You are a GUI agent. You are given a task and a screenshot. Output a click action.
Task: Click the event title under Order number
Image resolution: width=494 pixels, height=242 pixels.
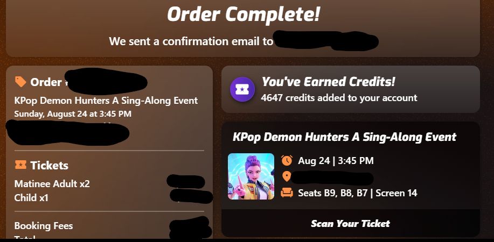click(x=106, y=101)
